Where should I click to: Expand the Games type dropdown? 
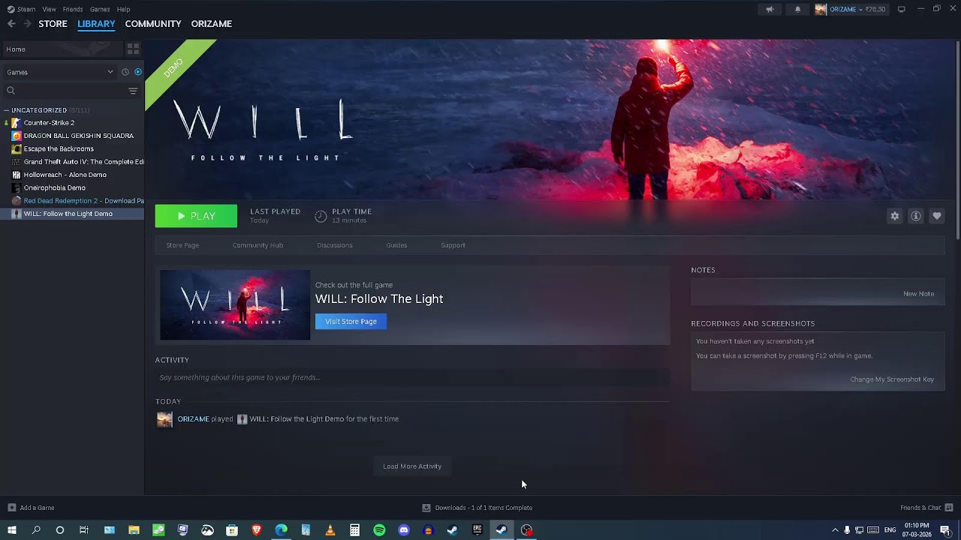click(59, 72)
